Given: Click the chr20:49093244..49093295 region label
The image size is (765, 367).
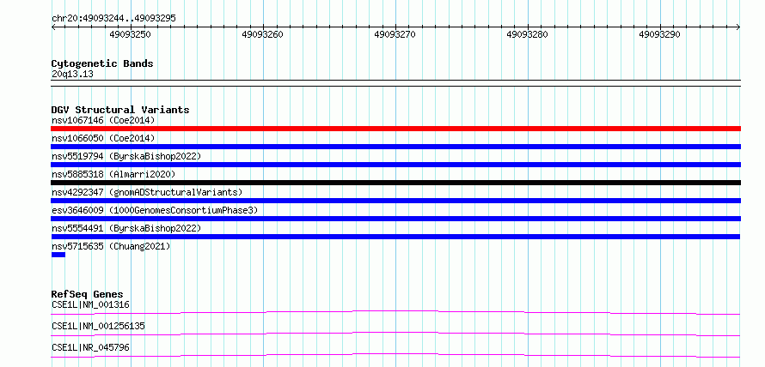Looking at the screenshot, I should coord(113,18).
